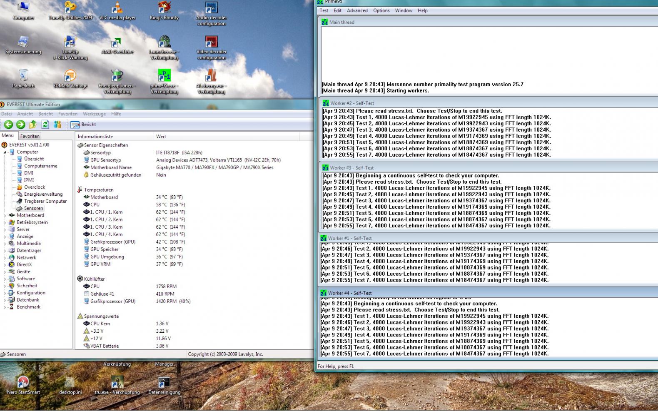658x411 pixels.
Task: Open VLC media player desktop icon
Action: tap(117, 11)
